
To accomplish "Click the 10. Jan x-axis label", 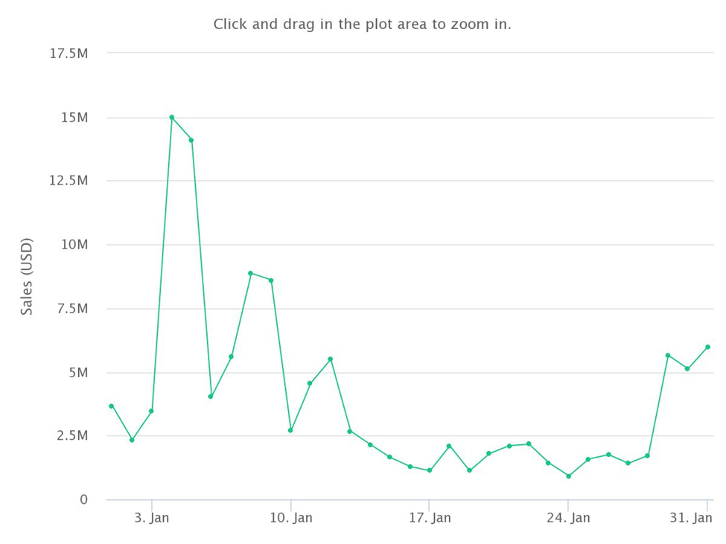I will click(290, 518).
